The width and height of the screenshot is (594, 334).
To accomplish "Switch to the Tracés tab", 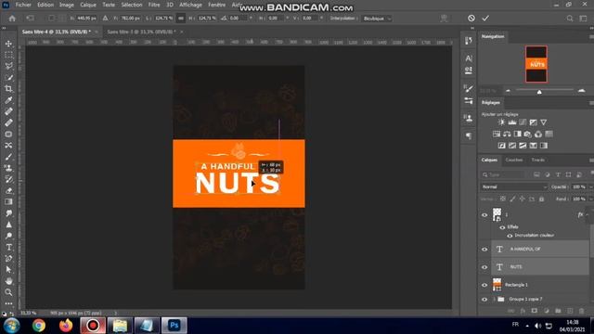I will 538,160.
